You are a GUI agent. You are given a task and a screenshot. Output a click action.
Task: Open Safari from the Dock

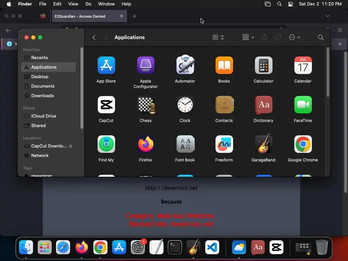(x=63, y=247)
